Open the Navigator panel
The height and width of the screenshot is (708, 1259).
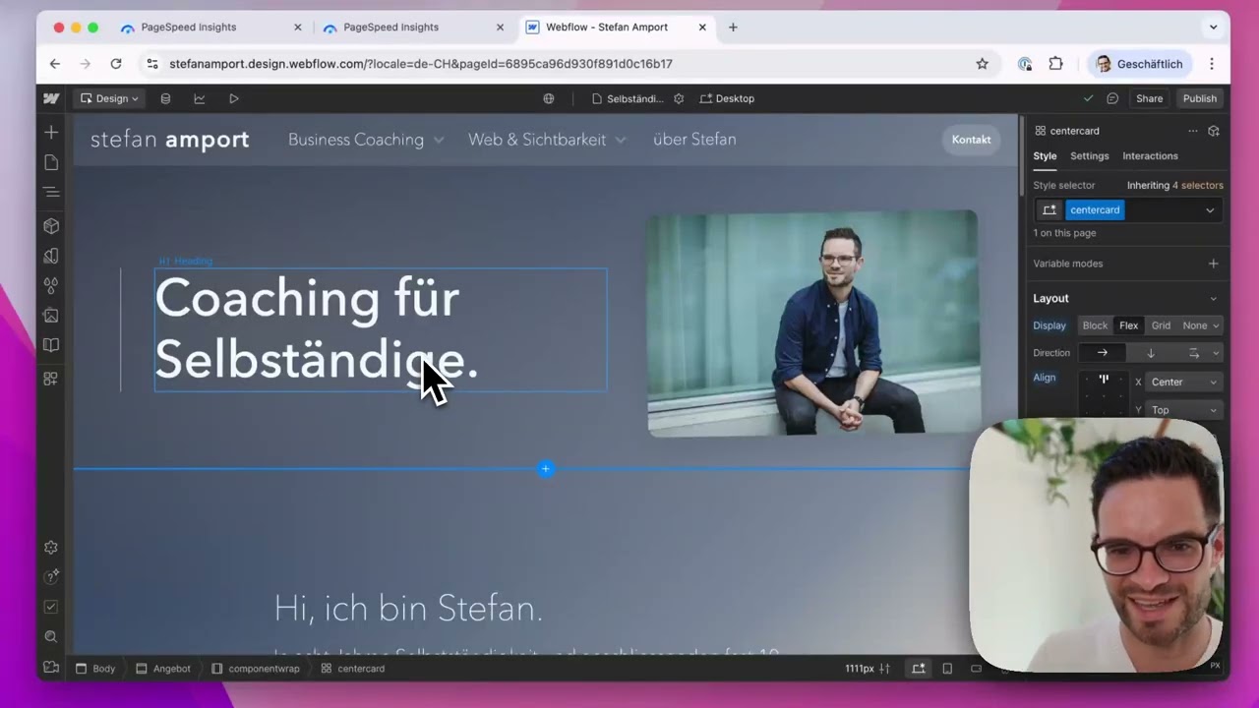[51, 192]
